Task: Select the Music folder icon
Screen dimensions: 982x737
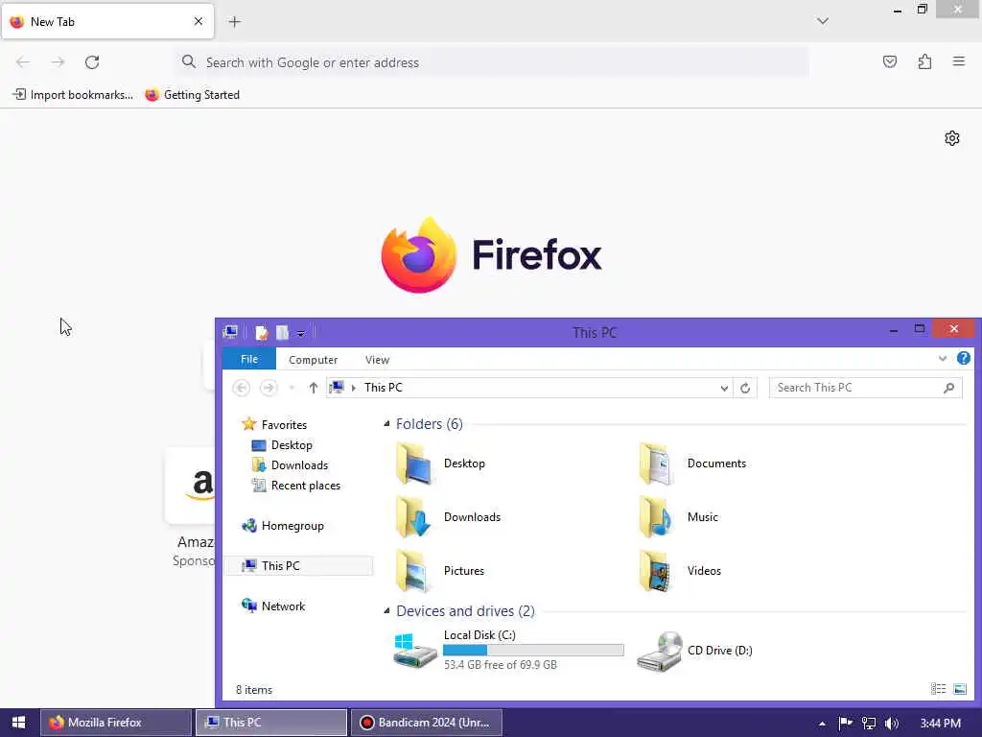Action: coord(656,517)
